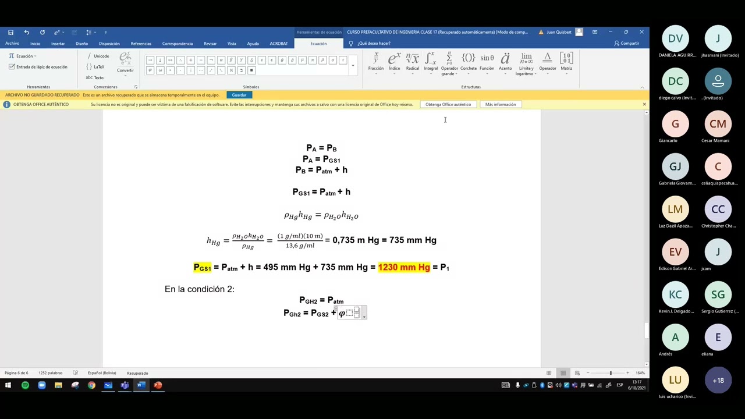This screenshot has height=419, width=745.
Task: Switch to the Diseño tab
Action: click(x=81, y=44)
